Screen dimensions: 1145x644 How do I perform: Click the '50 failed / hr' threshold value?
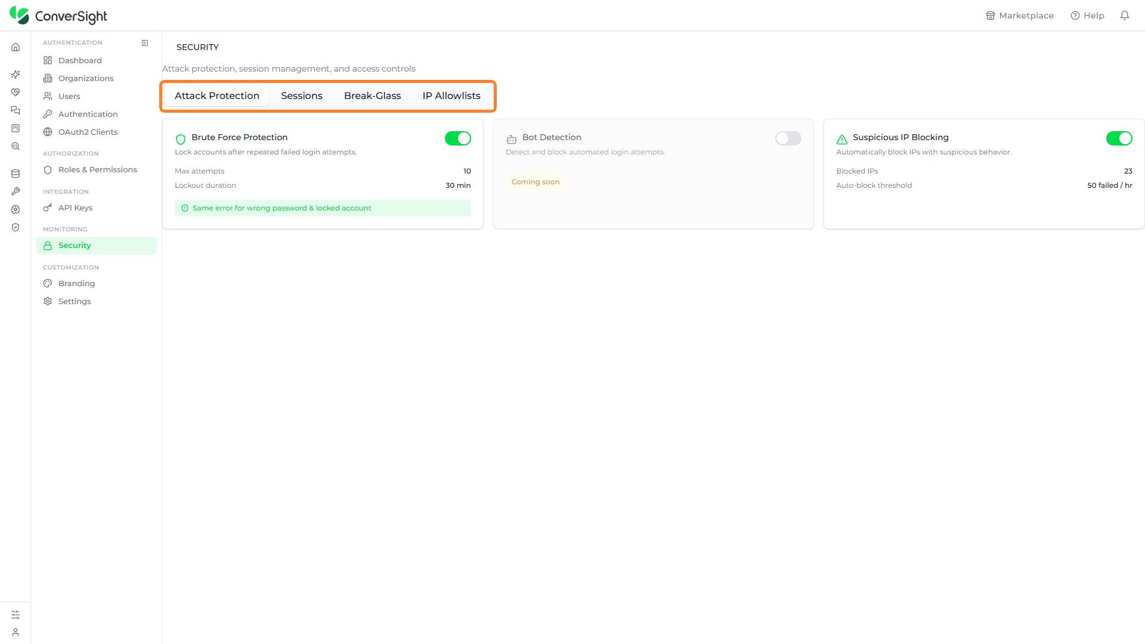point(1109,185)
